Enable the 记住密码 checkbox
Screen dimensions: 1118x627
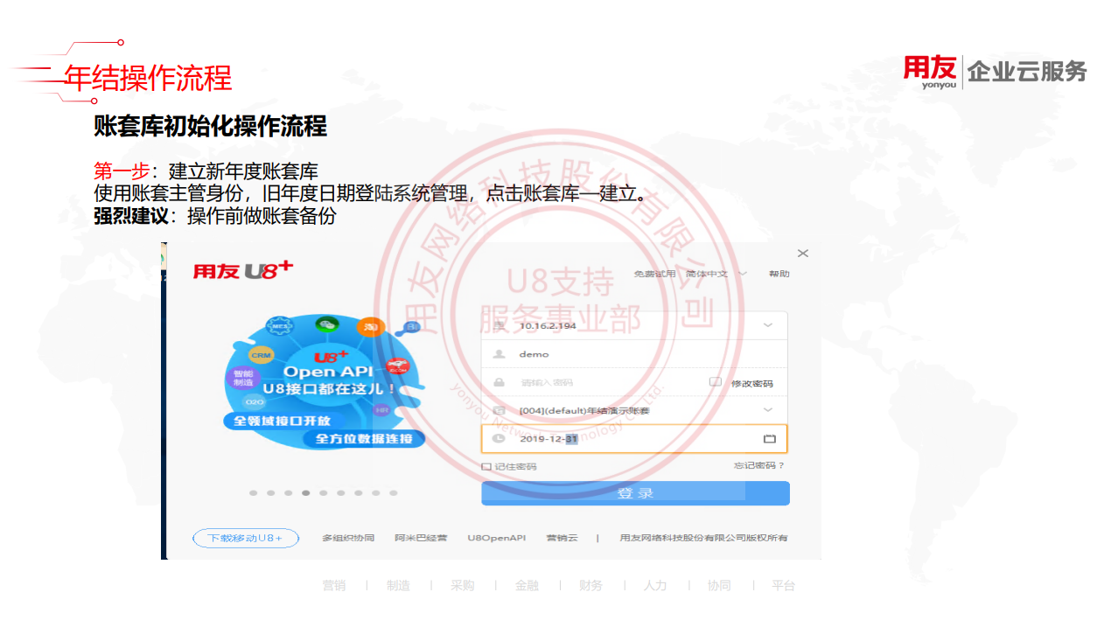pos(486,467)
